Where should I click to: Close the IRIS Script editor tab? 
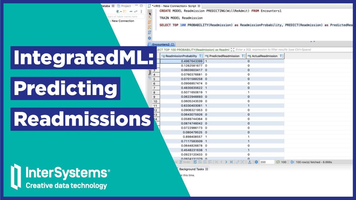click(x=199, y=6)
